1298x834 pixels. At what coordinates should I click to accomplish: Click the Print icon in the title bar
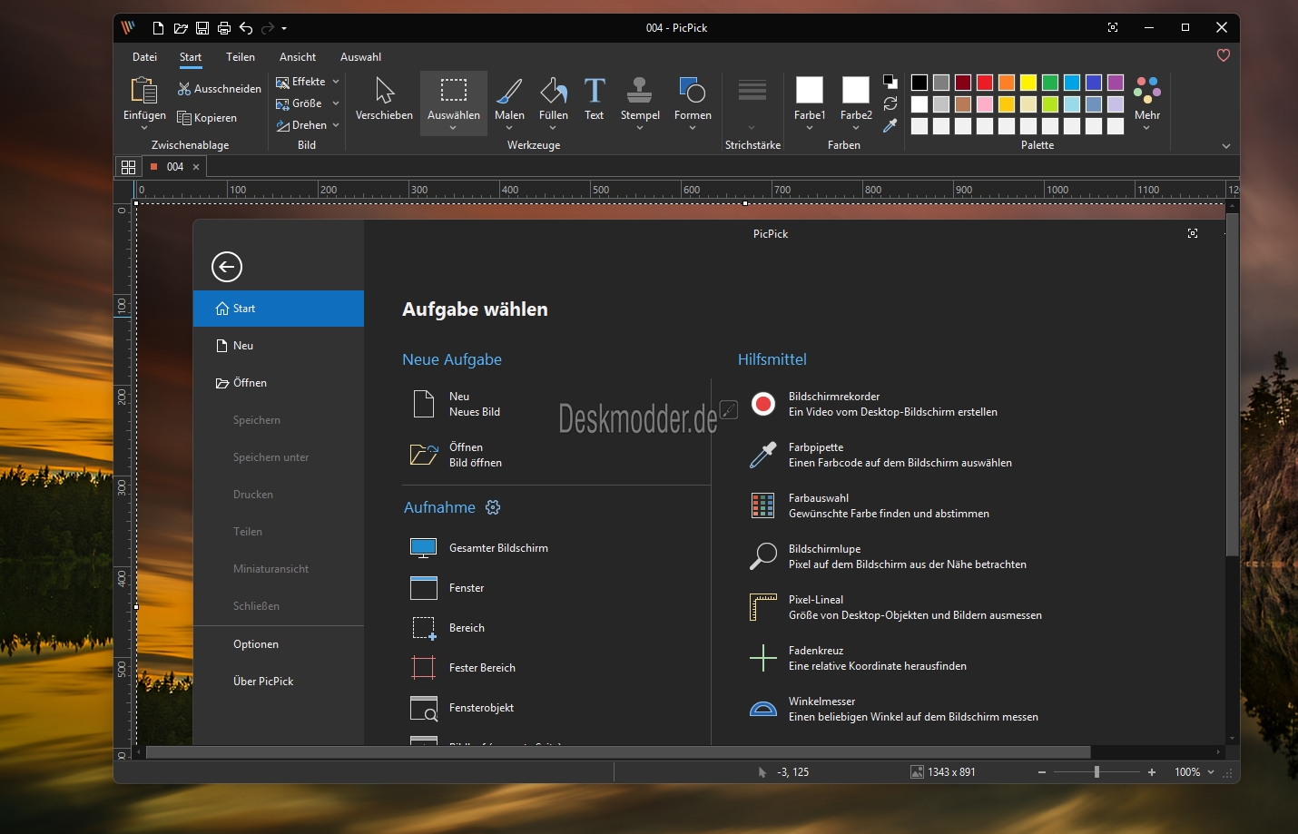click(224, 28)
